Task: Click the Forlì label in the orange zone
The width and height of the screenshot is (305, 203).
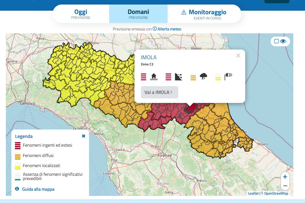Action: (211, 118)
